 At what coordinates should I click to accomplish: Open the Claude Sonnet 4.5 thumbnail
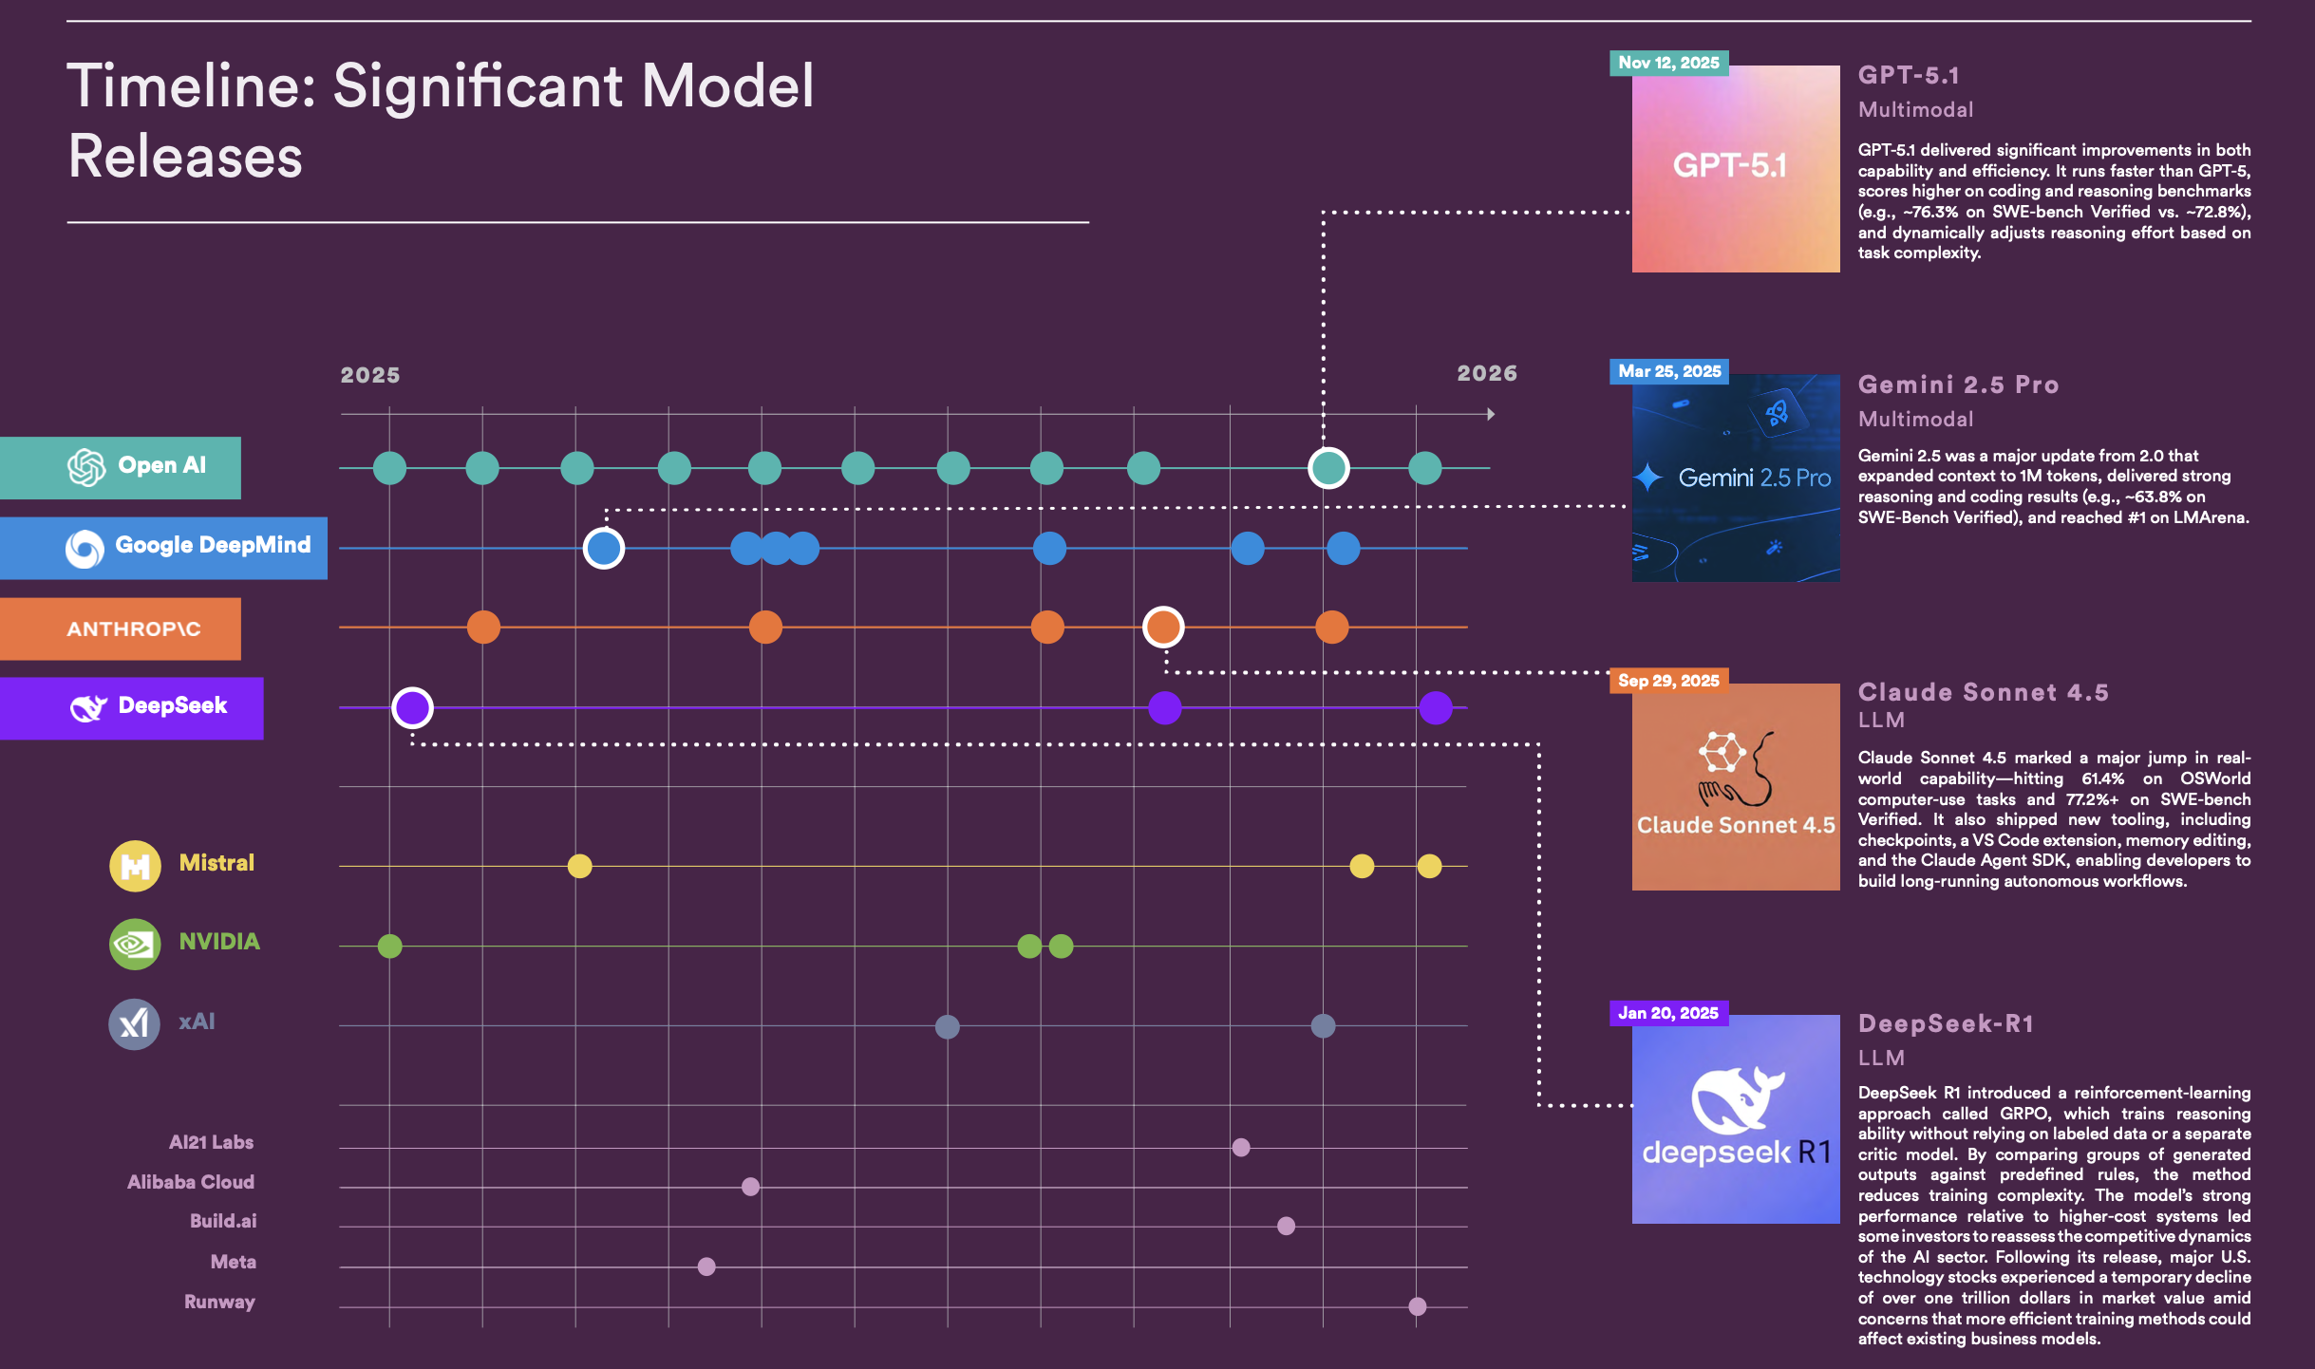click(x=1735, y=786)
